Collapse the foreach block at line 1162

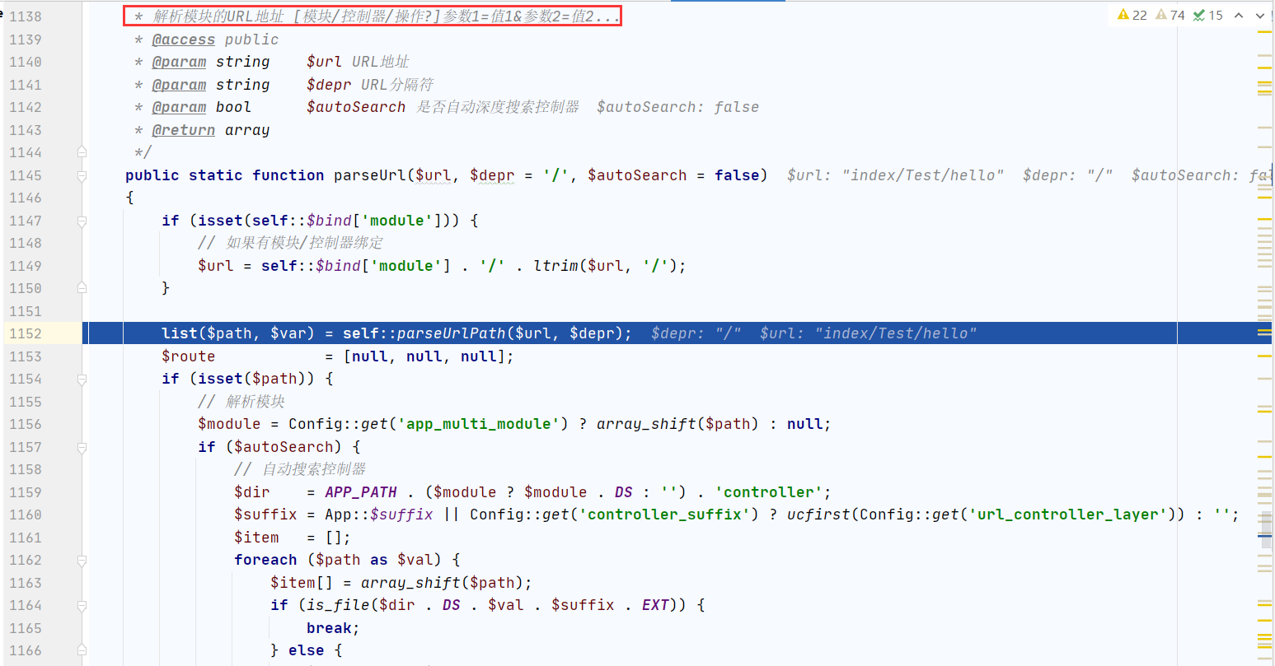[82, 560]
